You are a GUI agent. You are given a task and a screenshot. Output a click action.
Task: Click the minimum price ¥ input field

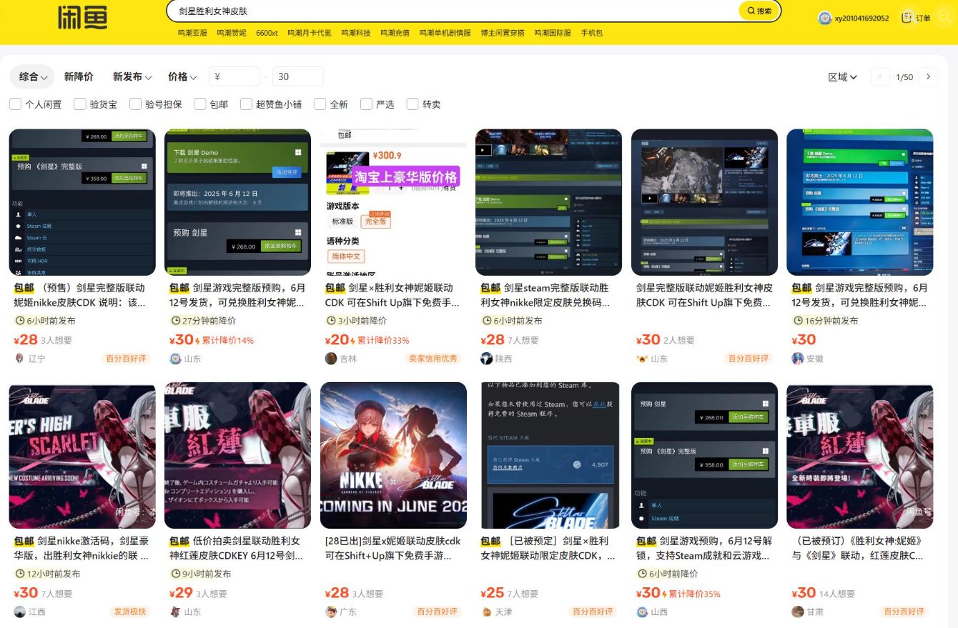pos(234,76)
